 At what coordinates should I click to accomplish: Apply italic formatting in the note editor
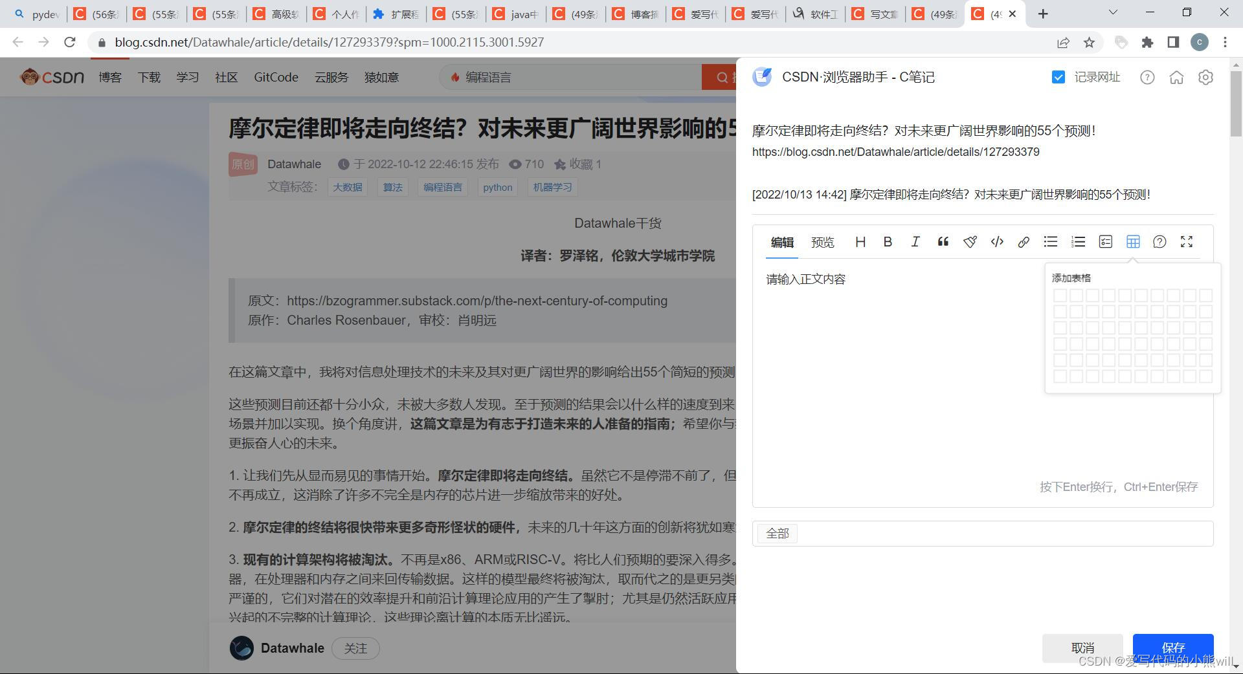(x=915, y=242)
